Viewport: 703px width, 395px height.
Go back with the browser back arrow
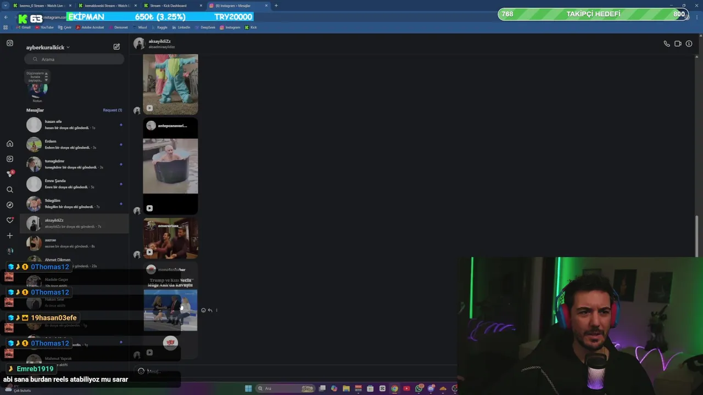[x=5, y=18]
